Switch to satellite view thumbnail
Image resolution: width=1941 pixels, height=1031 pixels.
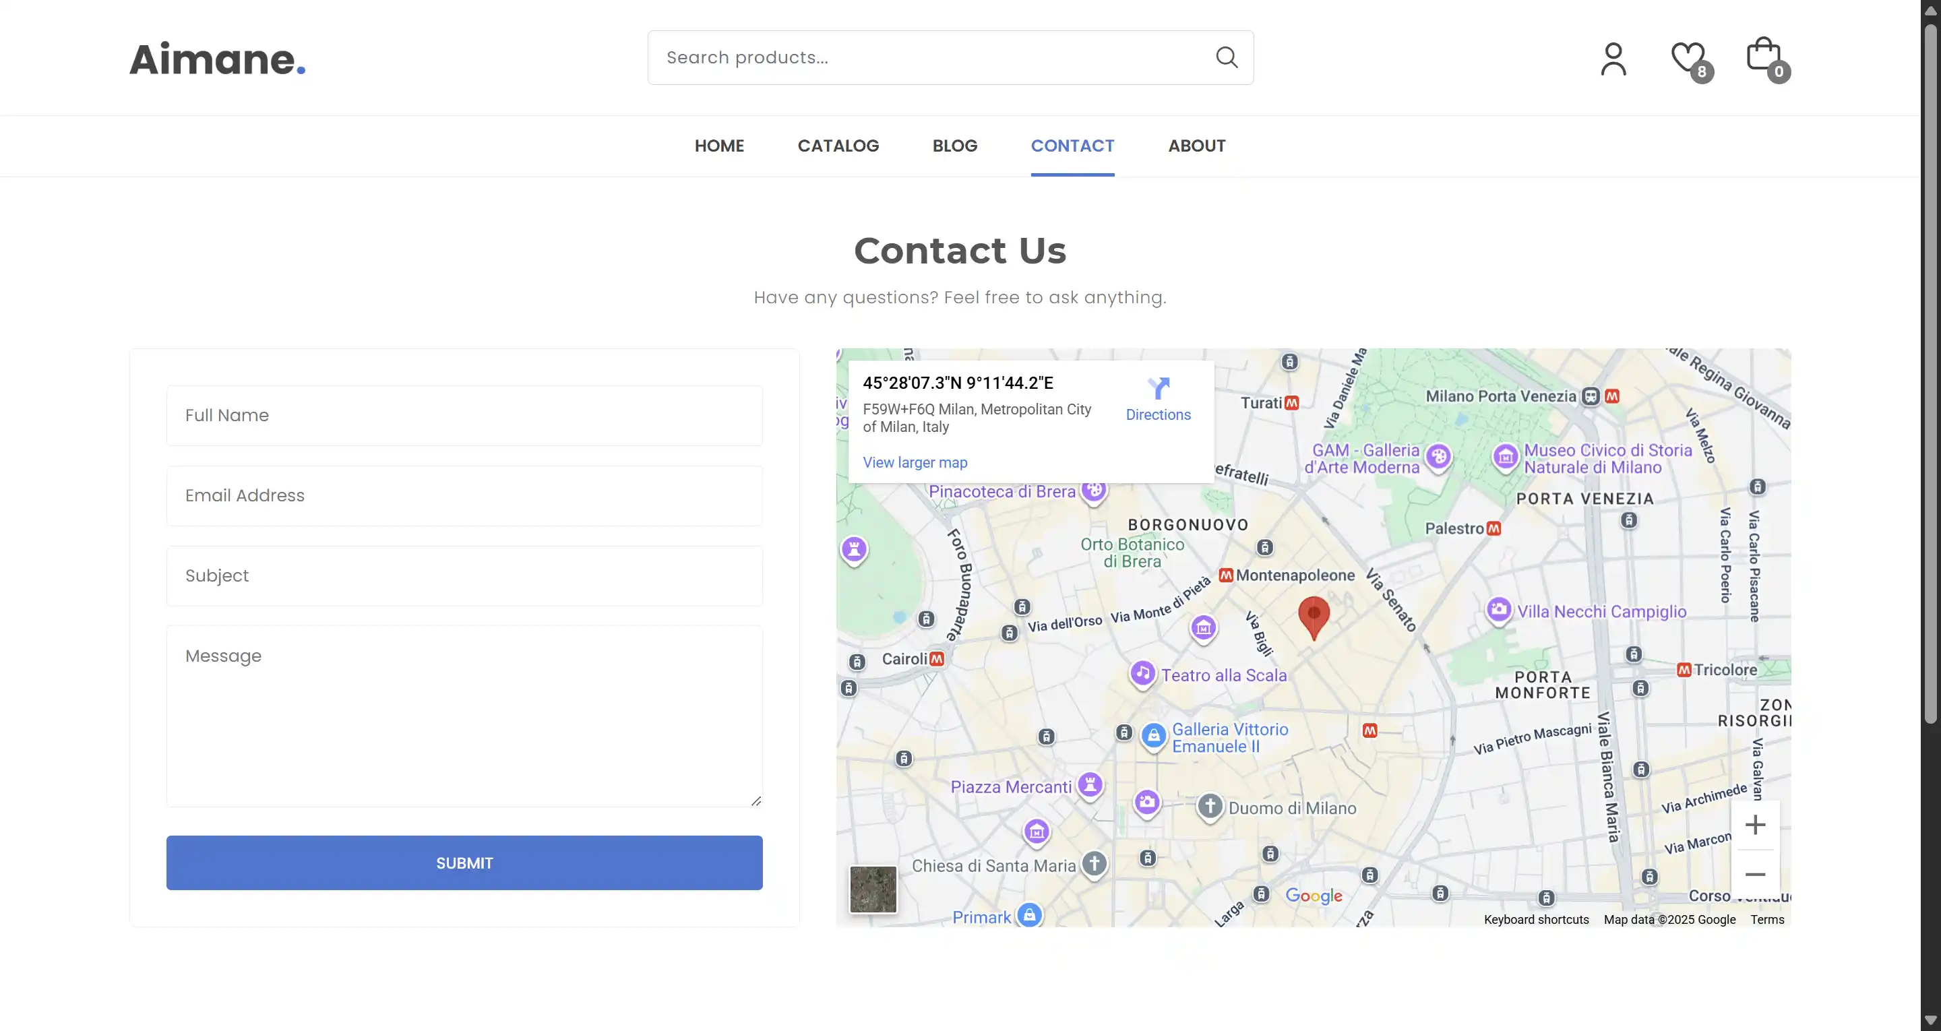pos(873,889)
